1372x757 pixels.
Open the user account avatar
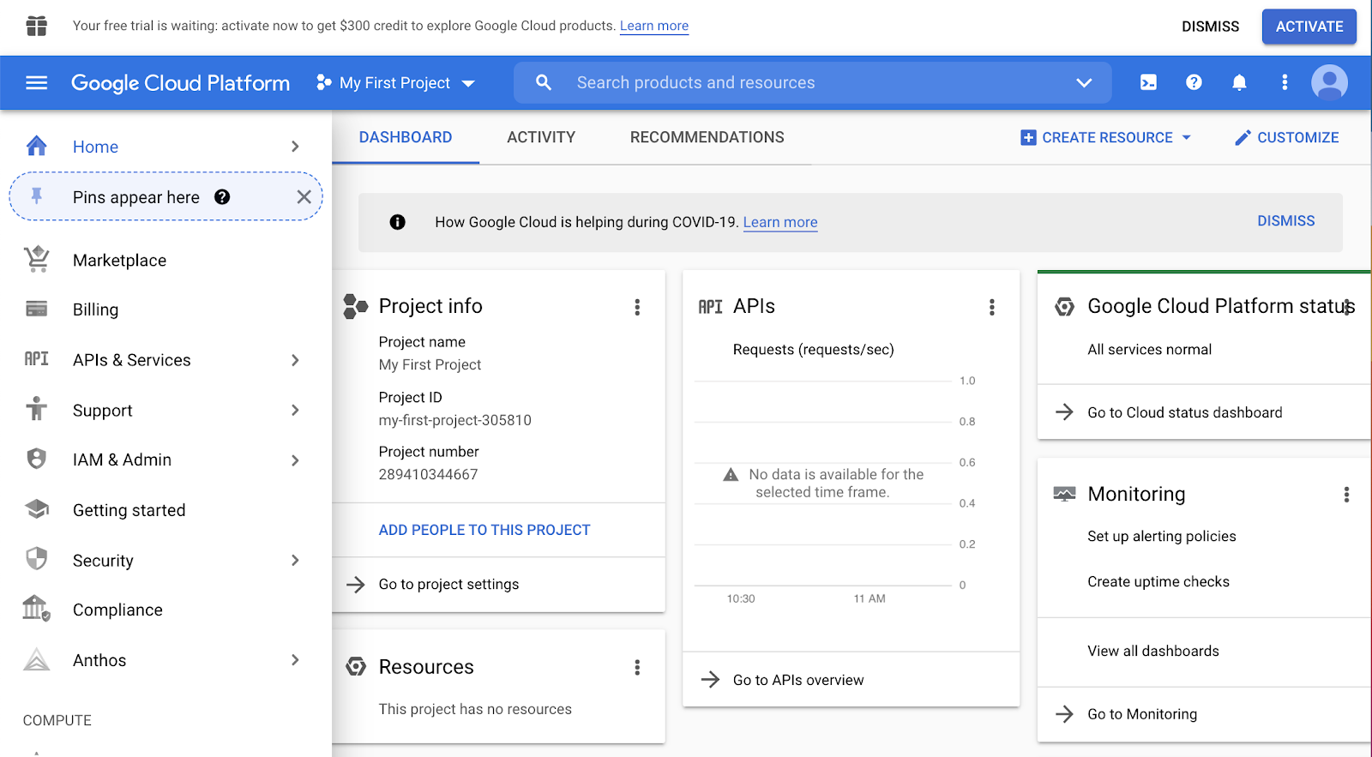click(1329, 82)
